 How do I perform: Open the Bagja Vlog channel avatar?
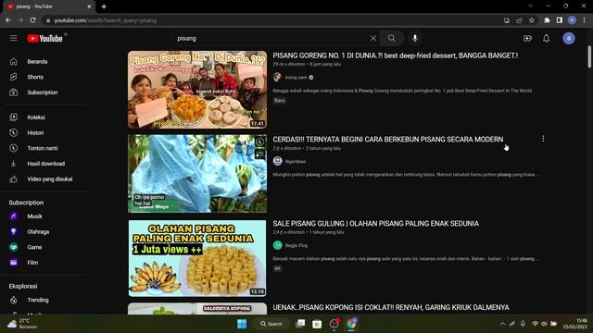[x=278, y=245]
